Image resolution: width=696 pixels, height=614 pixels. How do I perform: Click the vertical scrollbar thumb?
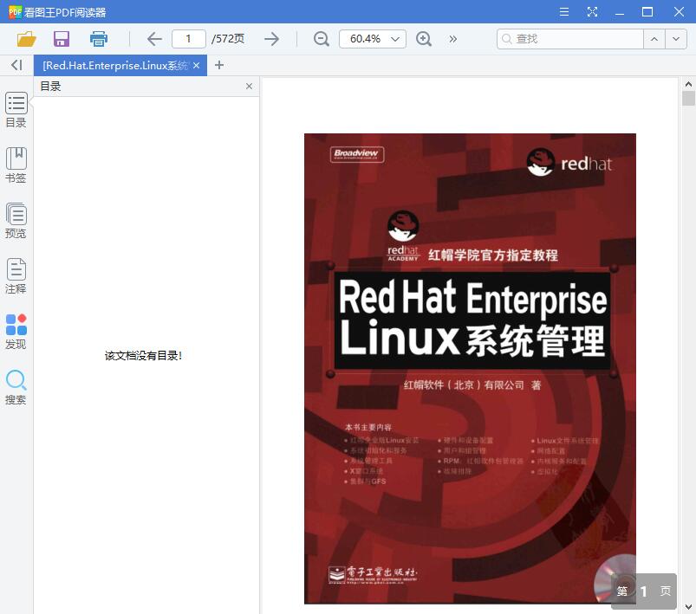[688, 98]
